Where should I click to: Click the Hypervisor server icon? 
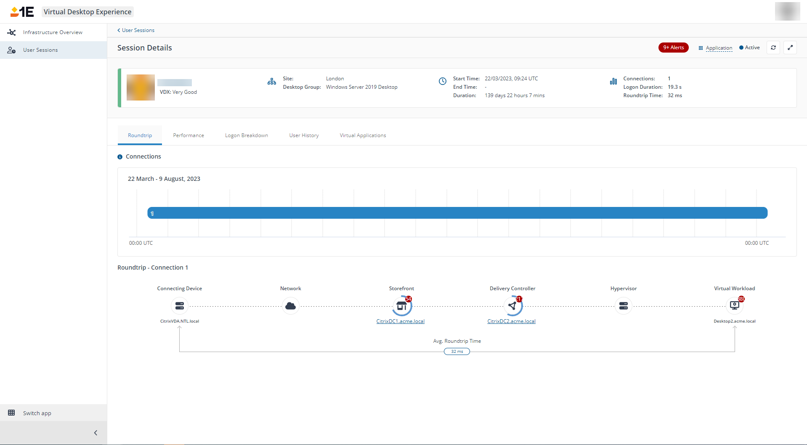(624, 306)
